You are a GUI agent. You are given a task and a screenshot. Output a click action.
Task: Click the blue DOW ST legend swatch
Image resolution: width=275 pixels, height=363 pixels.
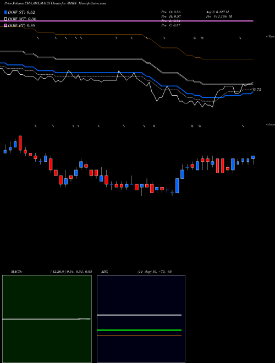pos(6,12)
